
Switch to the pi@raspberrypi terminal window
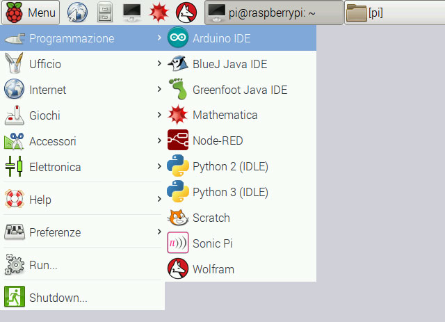274,13
